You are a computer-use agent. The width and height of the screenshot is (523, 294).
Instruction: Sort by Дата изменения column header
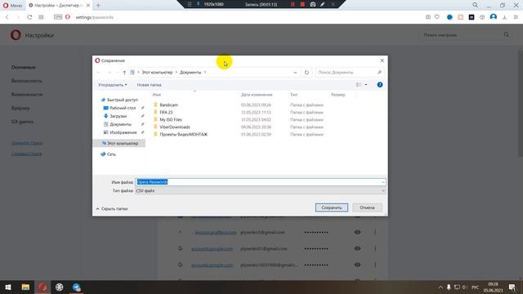pyautogui.click(x=257, y=95)
